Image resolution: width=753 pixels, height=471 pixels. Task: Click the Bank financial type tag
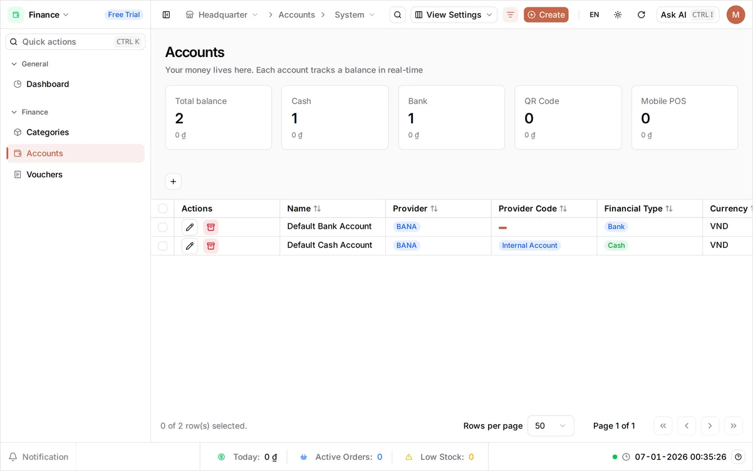[616, 227]
